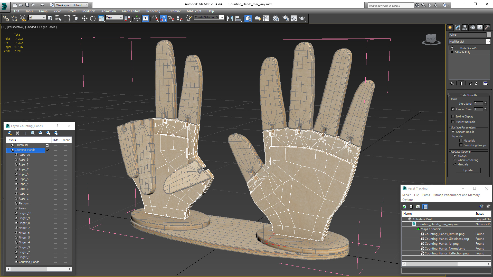Viewport: 493px width, 277px height.
Task: Activate the Select and Scale tool
Action: click(x=101, y=18)
